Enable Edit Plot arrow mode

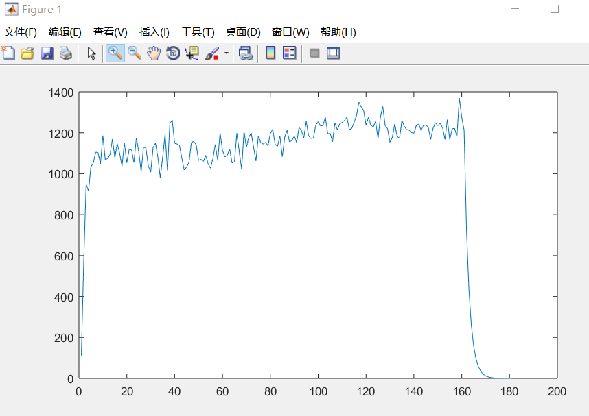pyautogui.click(x=91, y=53)
